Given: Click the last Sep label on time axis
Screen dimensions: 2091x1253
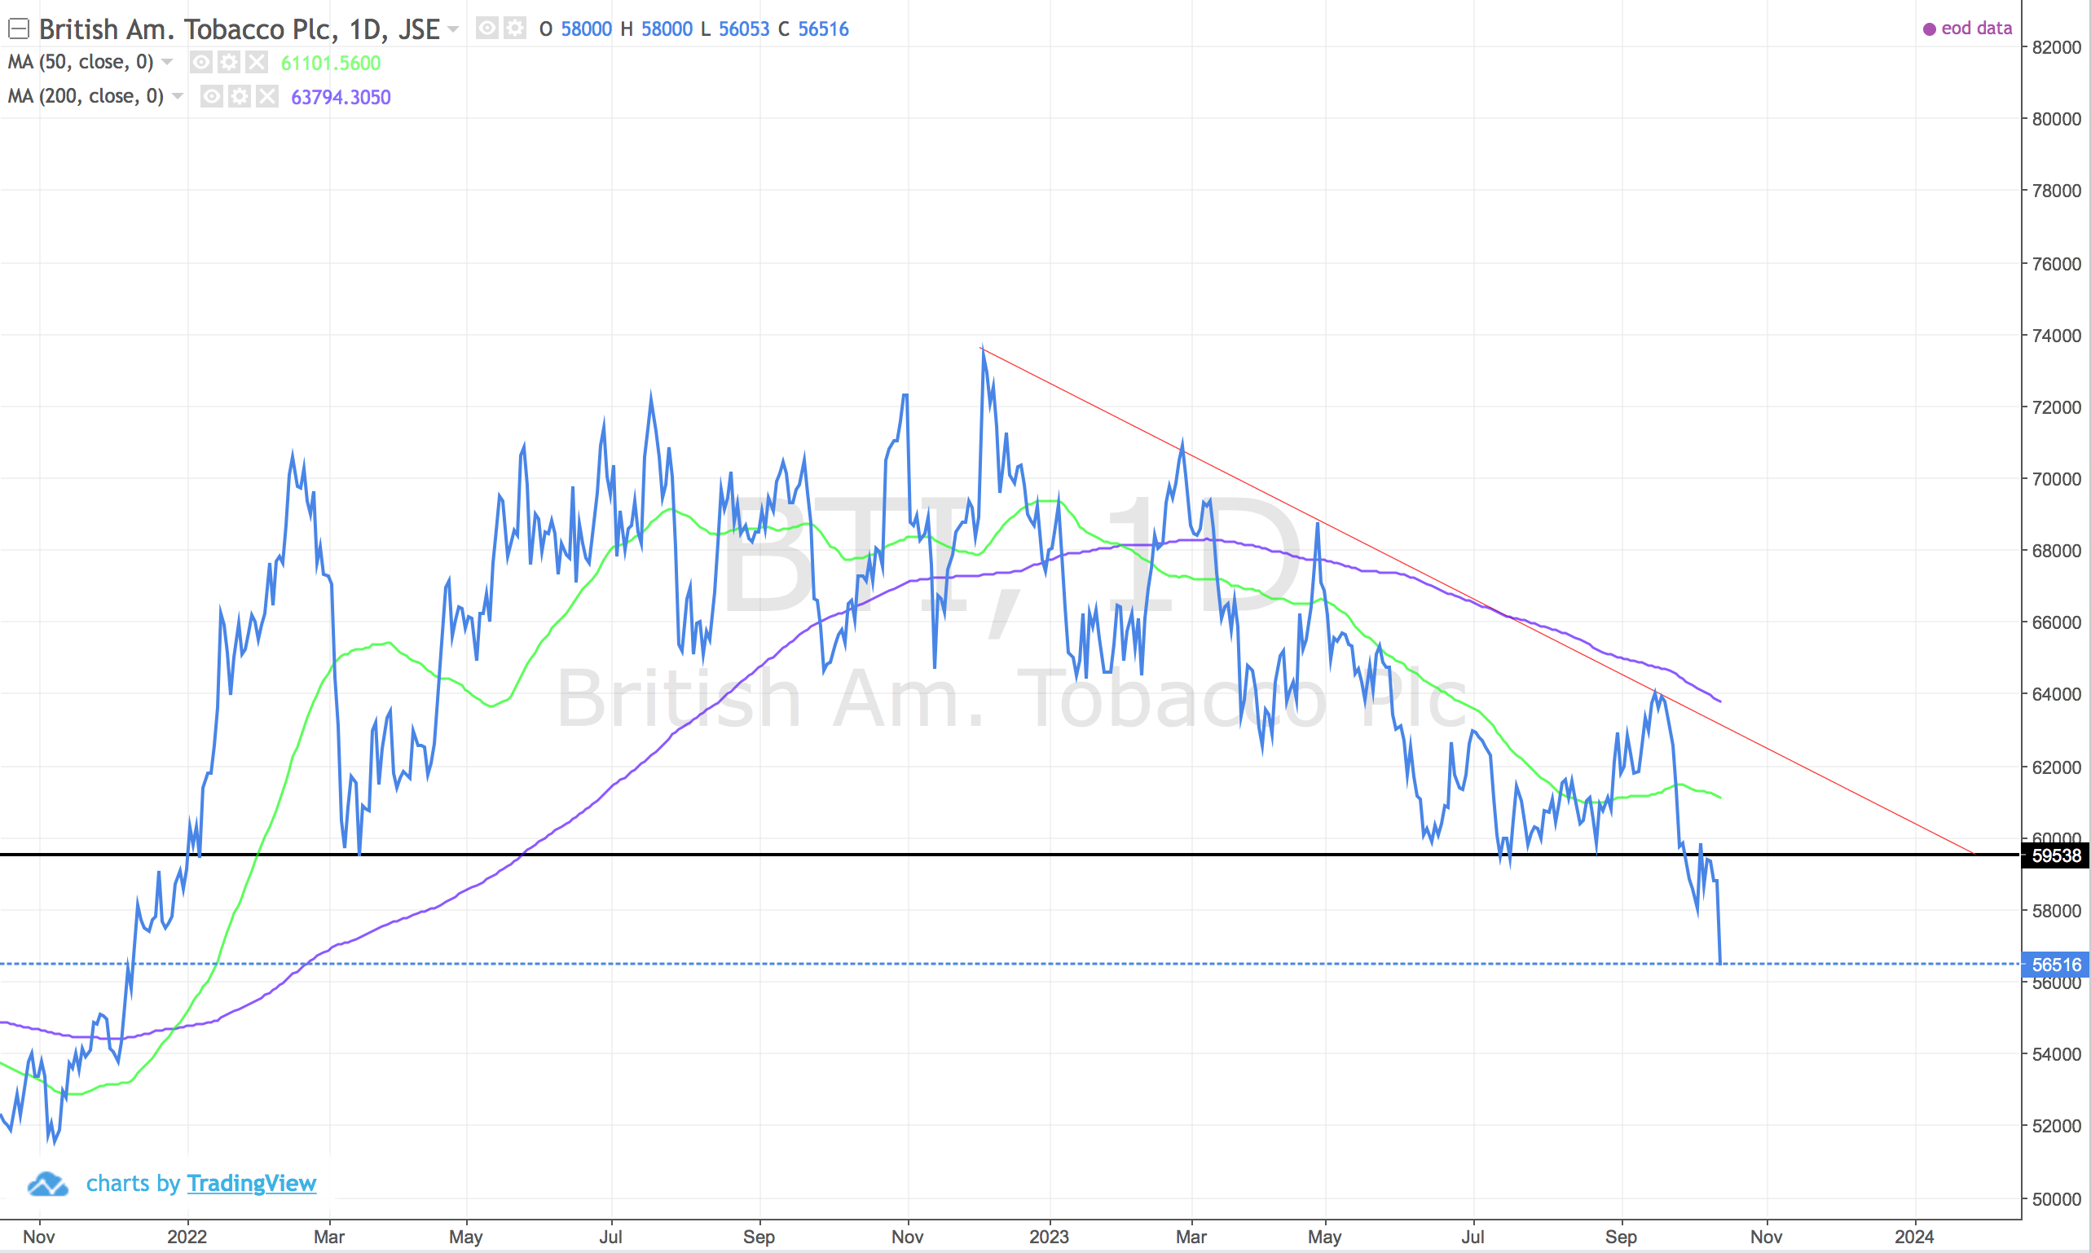Looking at the screenshot, I should point(1621,1237).
